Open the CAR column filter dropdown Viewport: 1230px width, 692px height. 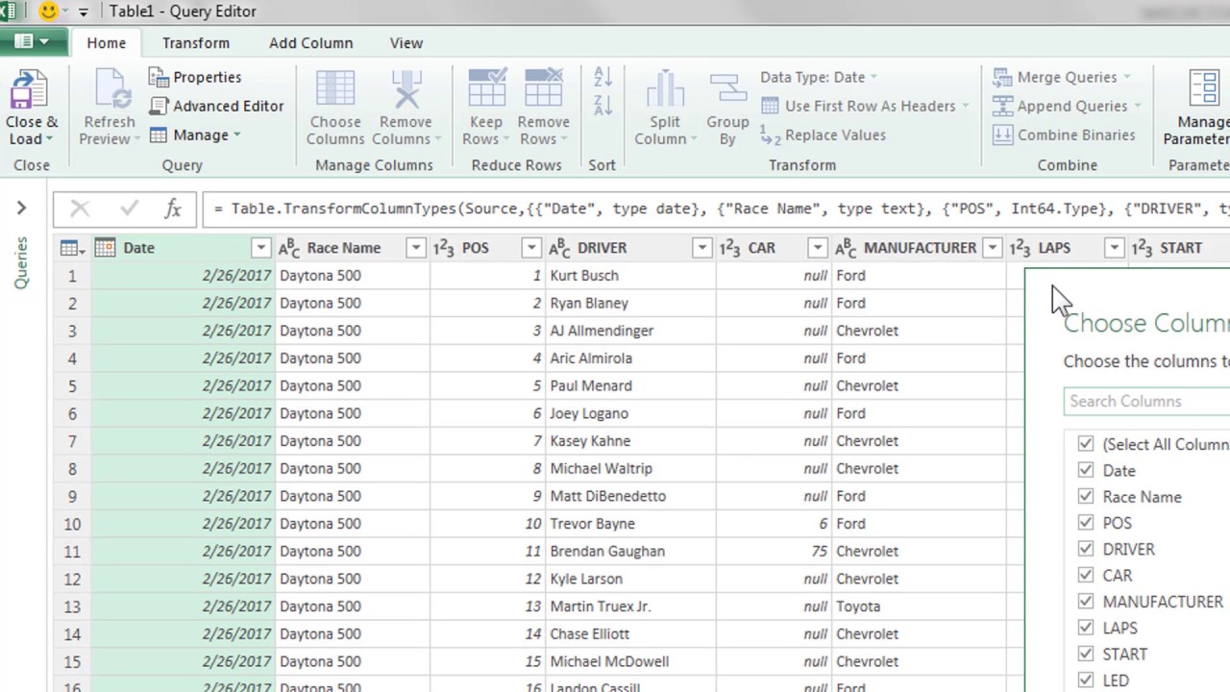(817, 248)
